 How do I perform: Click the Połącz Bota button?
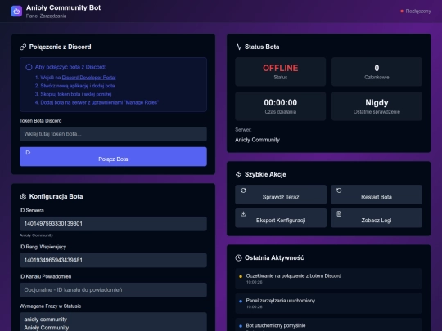[113, 156]
